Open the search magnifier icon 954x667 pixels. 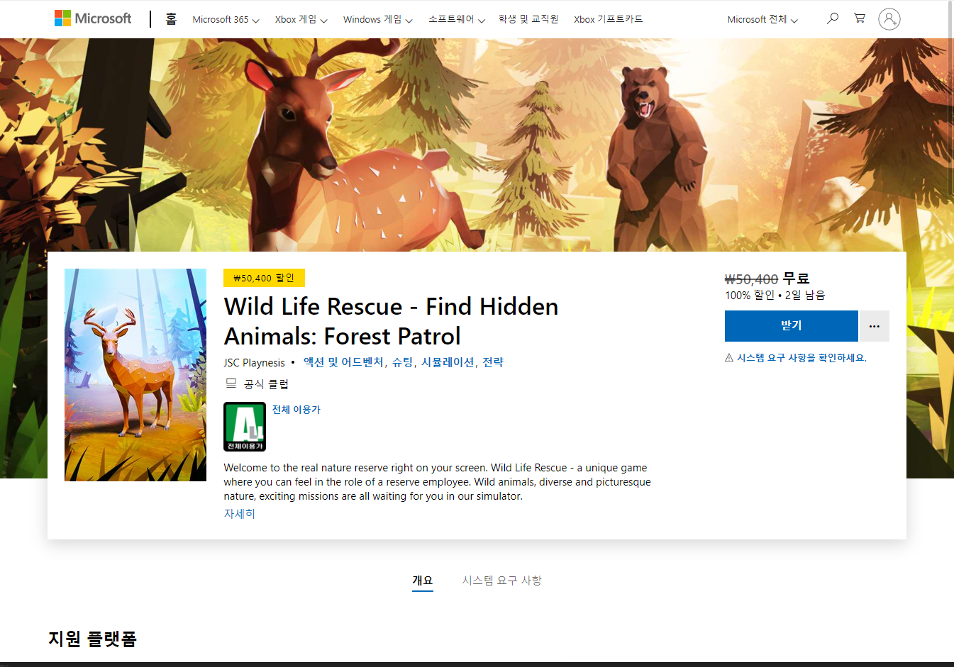pyautogui.click(x=833, y=18)
